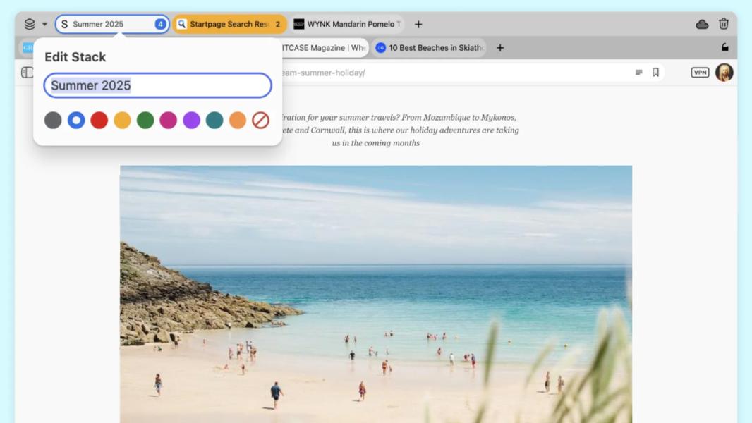Expand the stack dropdown arrow beside layers icon
The image size is (752, 423).
click(44, 24)
